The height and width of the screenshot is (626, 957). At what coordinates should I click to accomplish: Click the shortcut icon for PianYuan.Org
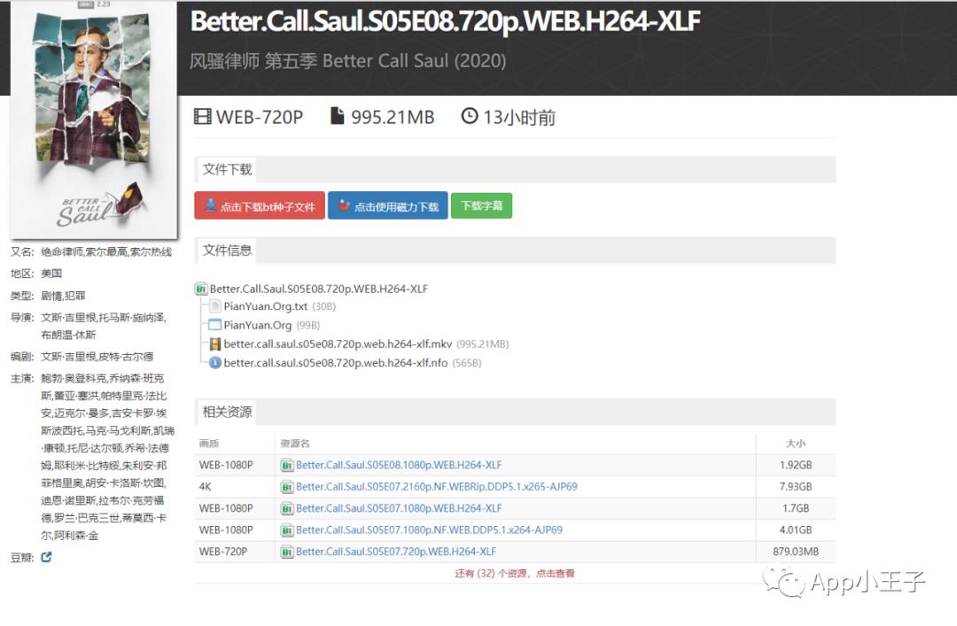[214, 325]
